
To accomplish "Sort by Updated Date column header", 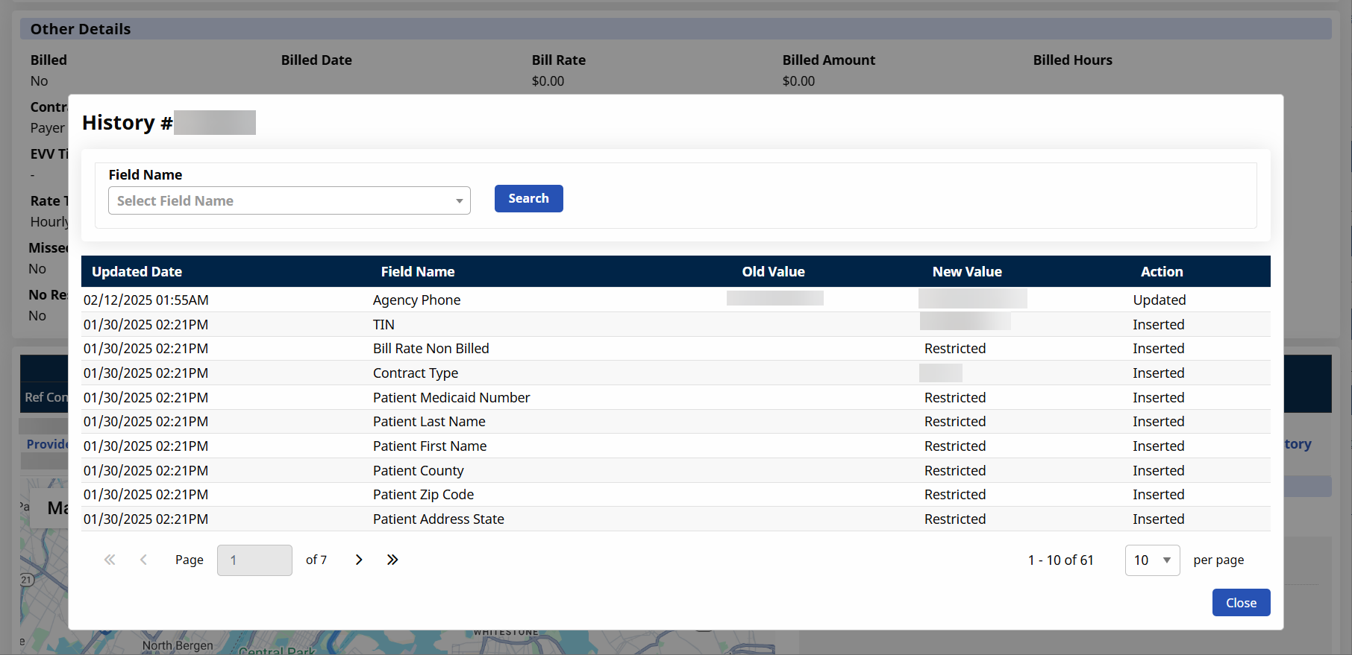I will 137,272.
